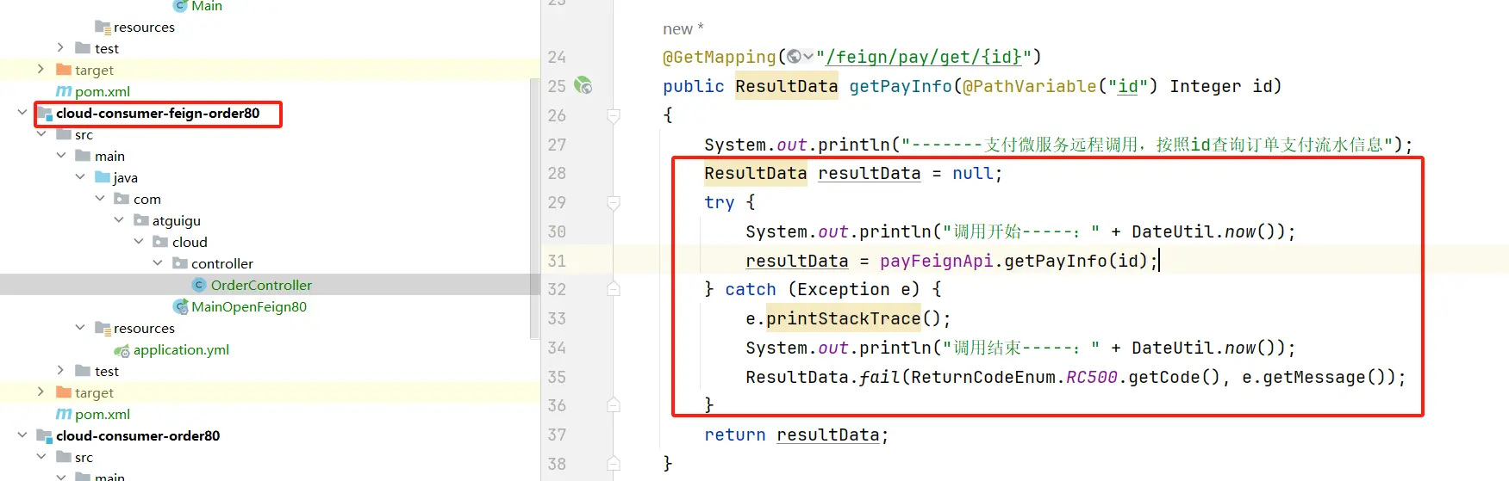This screenshot has height=481, width=1509.
Task: Click the gutter endpoint icon on line 25
Action: [x=583, y=86]
